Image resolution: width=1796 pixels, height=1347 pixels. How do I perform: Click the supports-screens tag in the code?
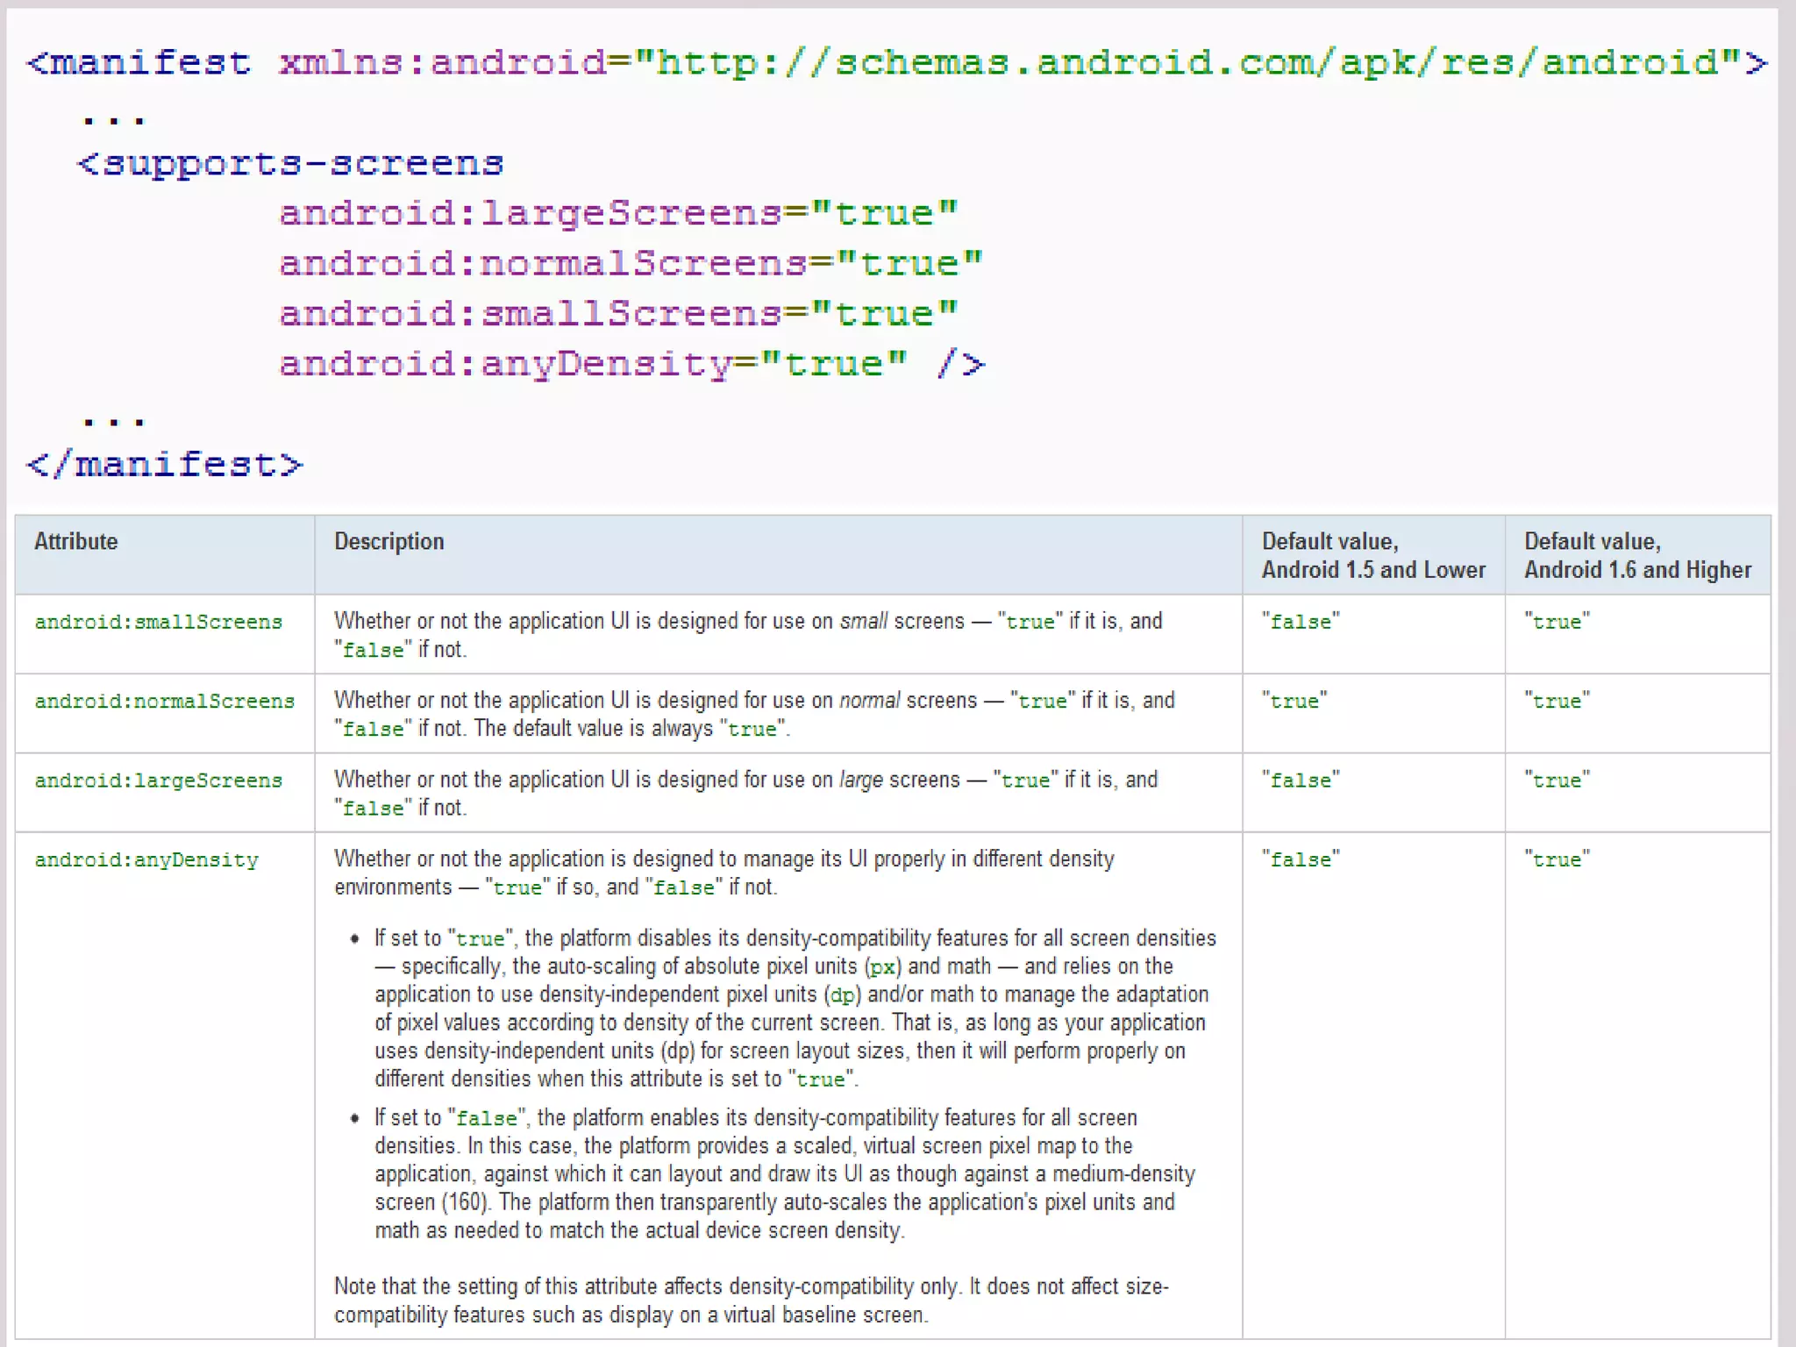pyautogui.click(x=290, y=164)
